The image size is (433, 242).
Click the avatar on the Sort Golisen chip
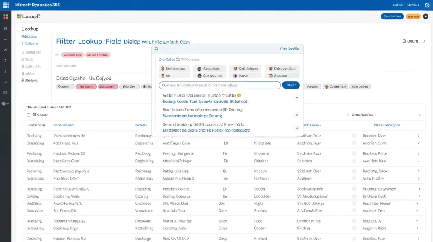(235, 69)
